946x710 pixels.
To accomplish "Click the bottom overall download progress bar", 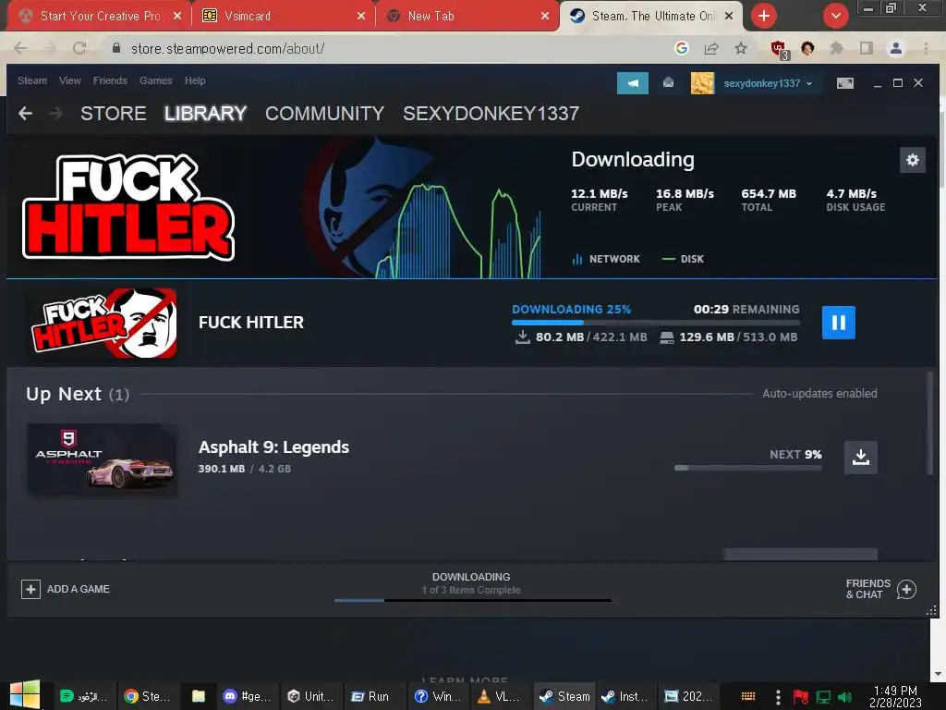I will (x=472, y=600).
